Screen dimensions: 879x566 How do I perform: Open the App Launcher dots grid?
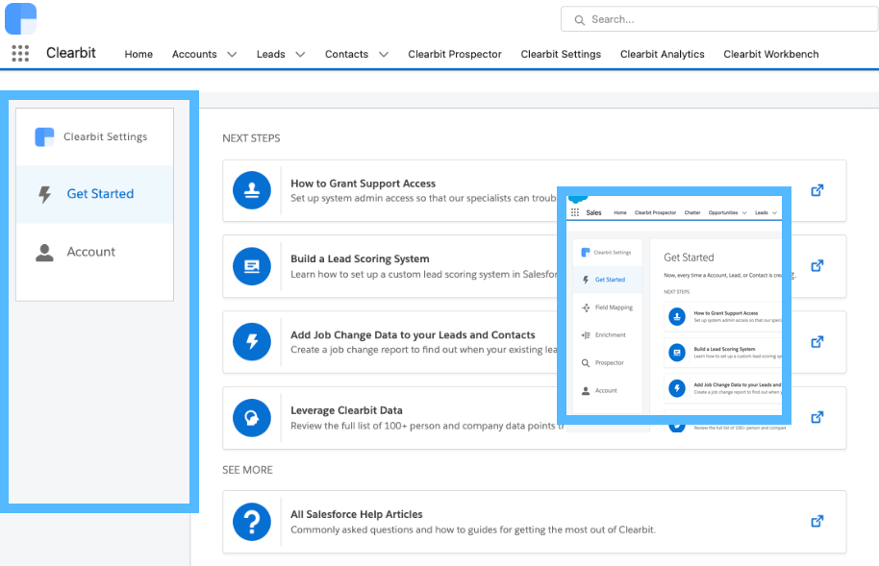tap(20, 53)
